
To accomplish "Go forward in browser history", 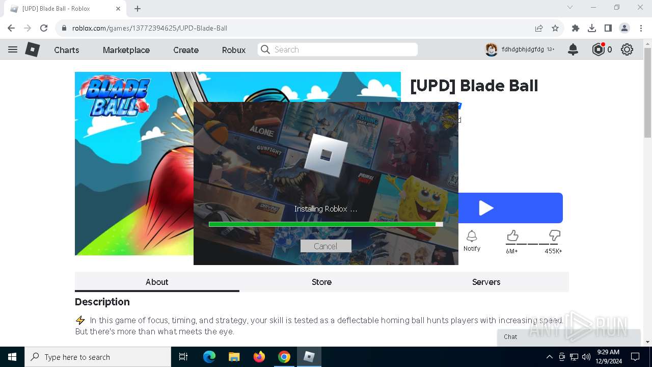I will [x=28, y=28].
